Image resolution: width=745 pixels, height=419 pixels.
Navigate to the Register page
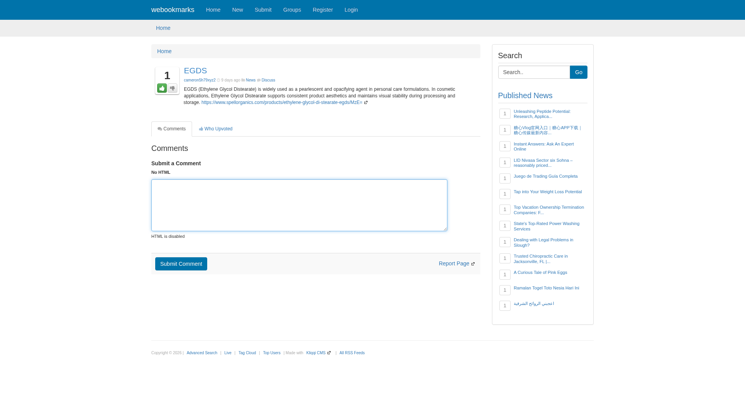click(322, 10)
